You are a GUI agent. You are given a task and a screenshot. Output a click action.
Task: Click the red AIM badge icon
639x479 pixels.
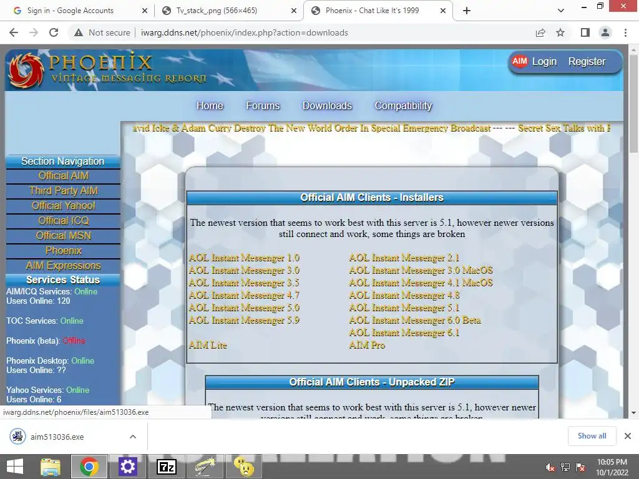pyautogui.click(x=520, y=61)
